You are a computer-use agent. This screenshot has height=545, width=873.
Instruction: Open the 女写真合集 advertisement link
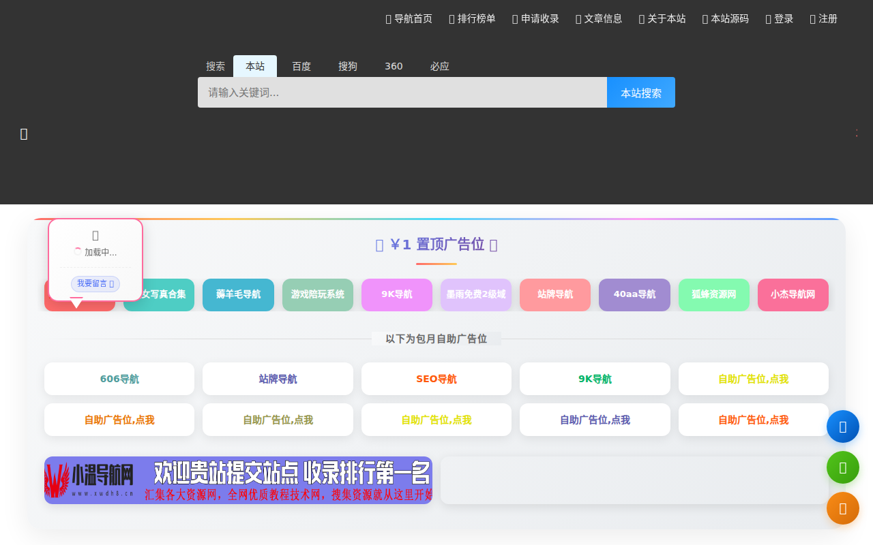click(158, 295)
